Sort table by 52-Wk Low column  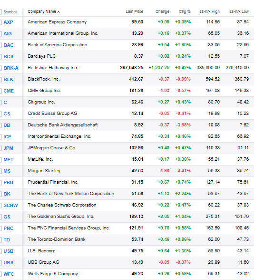[239, 11]
